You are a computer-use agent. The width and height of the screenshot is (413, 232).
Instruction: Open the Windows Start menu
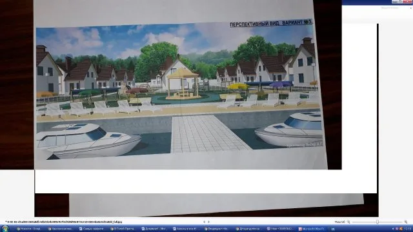[x=5, y=229]
